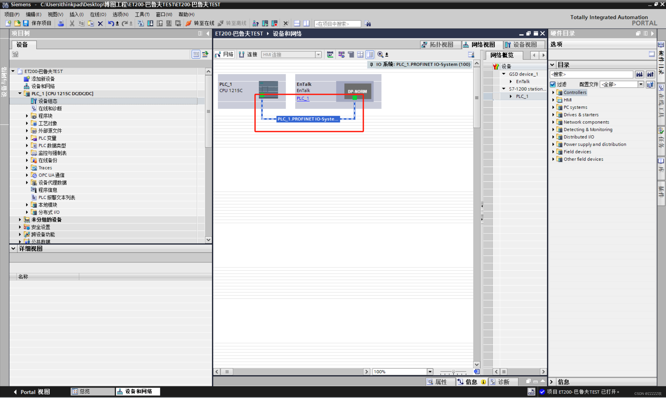
Task: Switch to Portal 视图
Action: coord(32,392)
